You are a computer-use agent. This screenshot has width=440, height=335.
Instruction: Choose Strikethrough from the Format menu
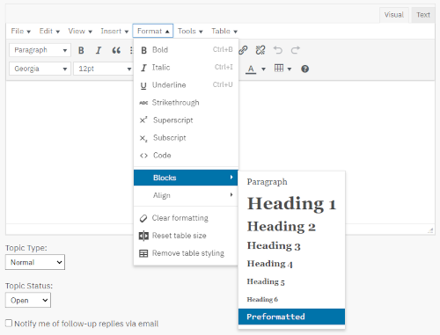[x=186, y=103]
